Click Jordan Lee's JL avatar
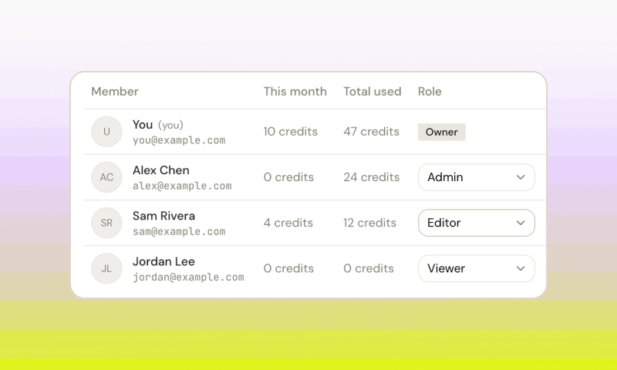The width and height of the screenshot is (617, 370). tap(106, 268)
